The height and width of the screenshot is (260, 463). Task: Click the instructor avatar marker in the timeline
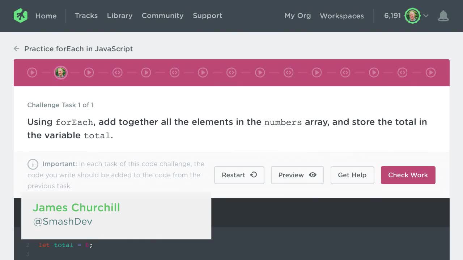pyautogui.click(x=61, y=72)
